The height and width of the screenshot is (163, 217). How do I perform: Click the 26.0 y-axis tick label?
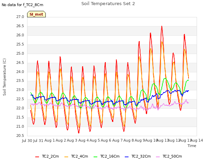click(20, 35)
